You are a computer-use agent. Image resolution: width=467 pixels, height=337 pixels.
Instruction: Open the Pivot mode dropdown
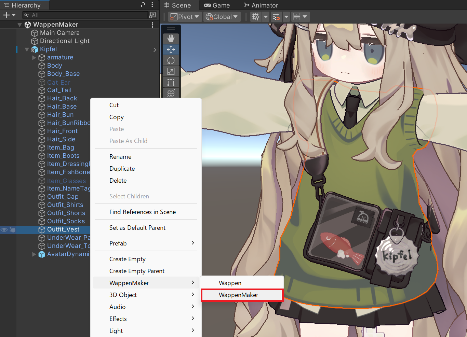[x=185, y=17]
